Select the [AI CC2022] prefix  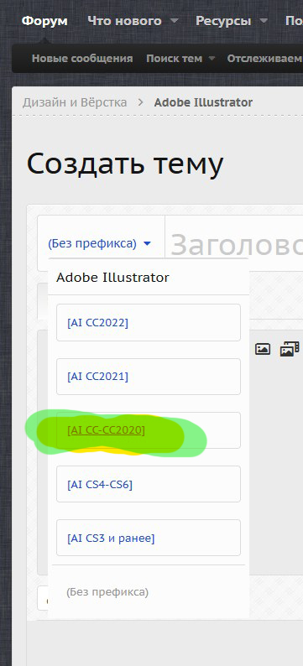point(149,322)
